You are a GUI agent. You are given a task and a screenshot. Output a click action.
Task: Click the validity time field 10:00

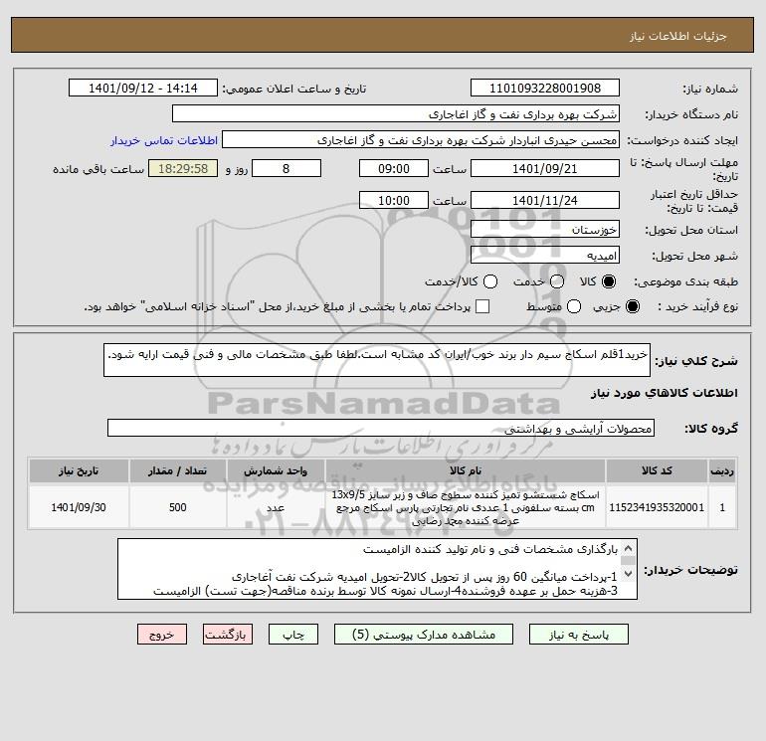[x=394, y=200]
